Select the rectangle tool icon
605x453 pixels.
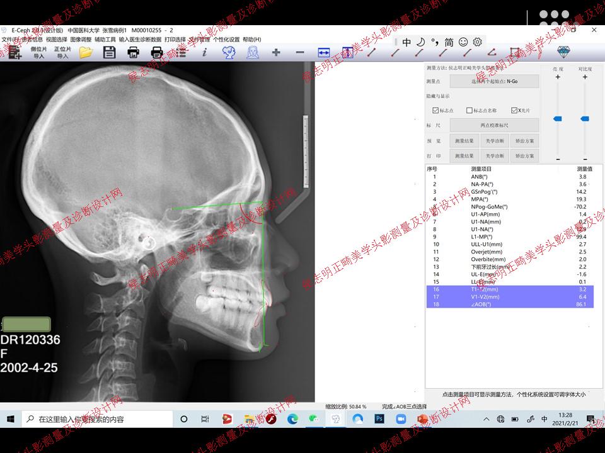point(515,52)
